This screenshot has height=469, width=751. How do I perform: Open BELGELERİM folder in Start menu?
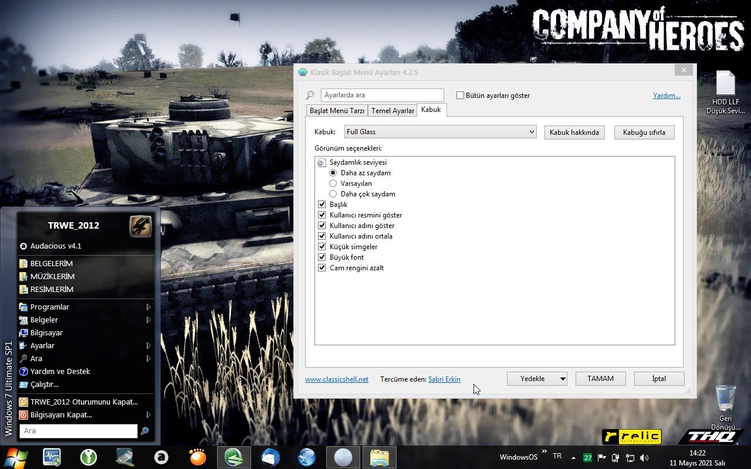click(86, 263)
